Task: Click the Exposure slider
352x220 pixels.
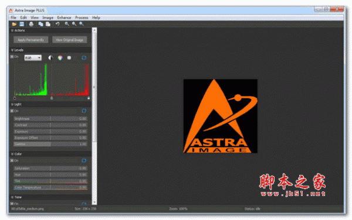Action: [x=50, y=132]
